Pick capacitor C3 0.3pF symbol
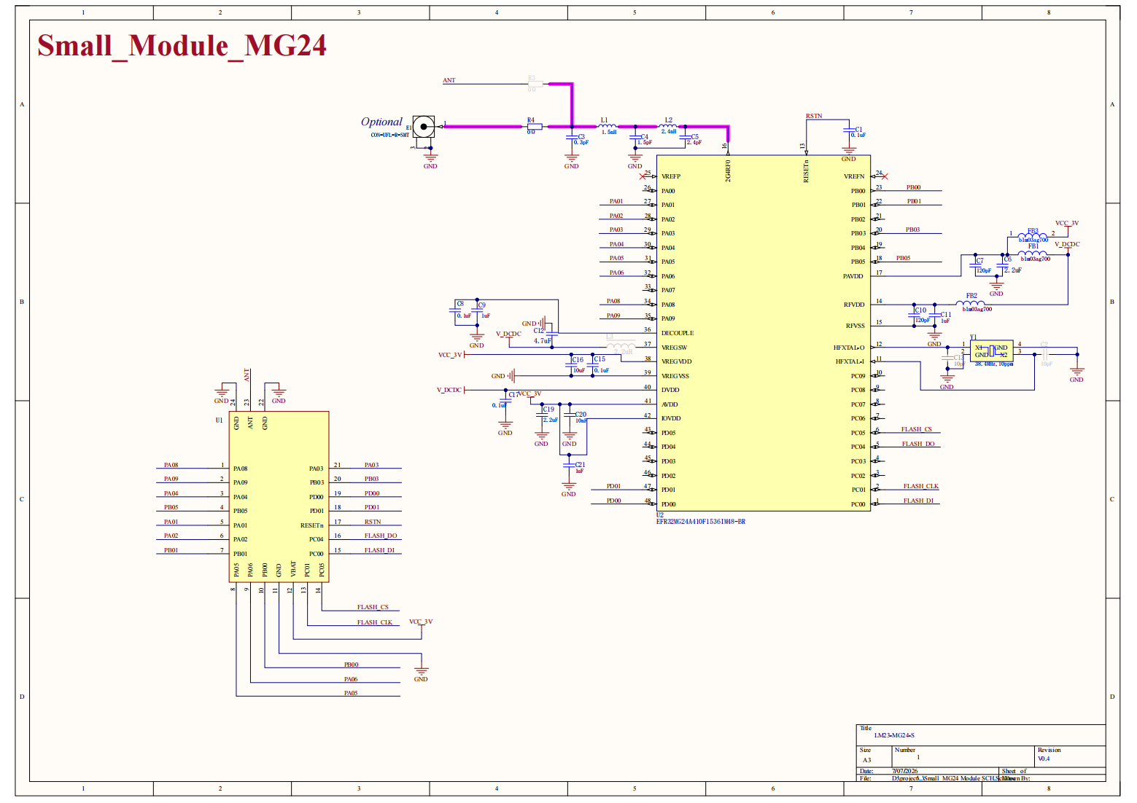The width and height of the screenshot is (1137, 803). tap(571, 137)
